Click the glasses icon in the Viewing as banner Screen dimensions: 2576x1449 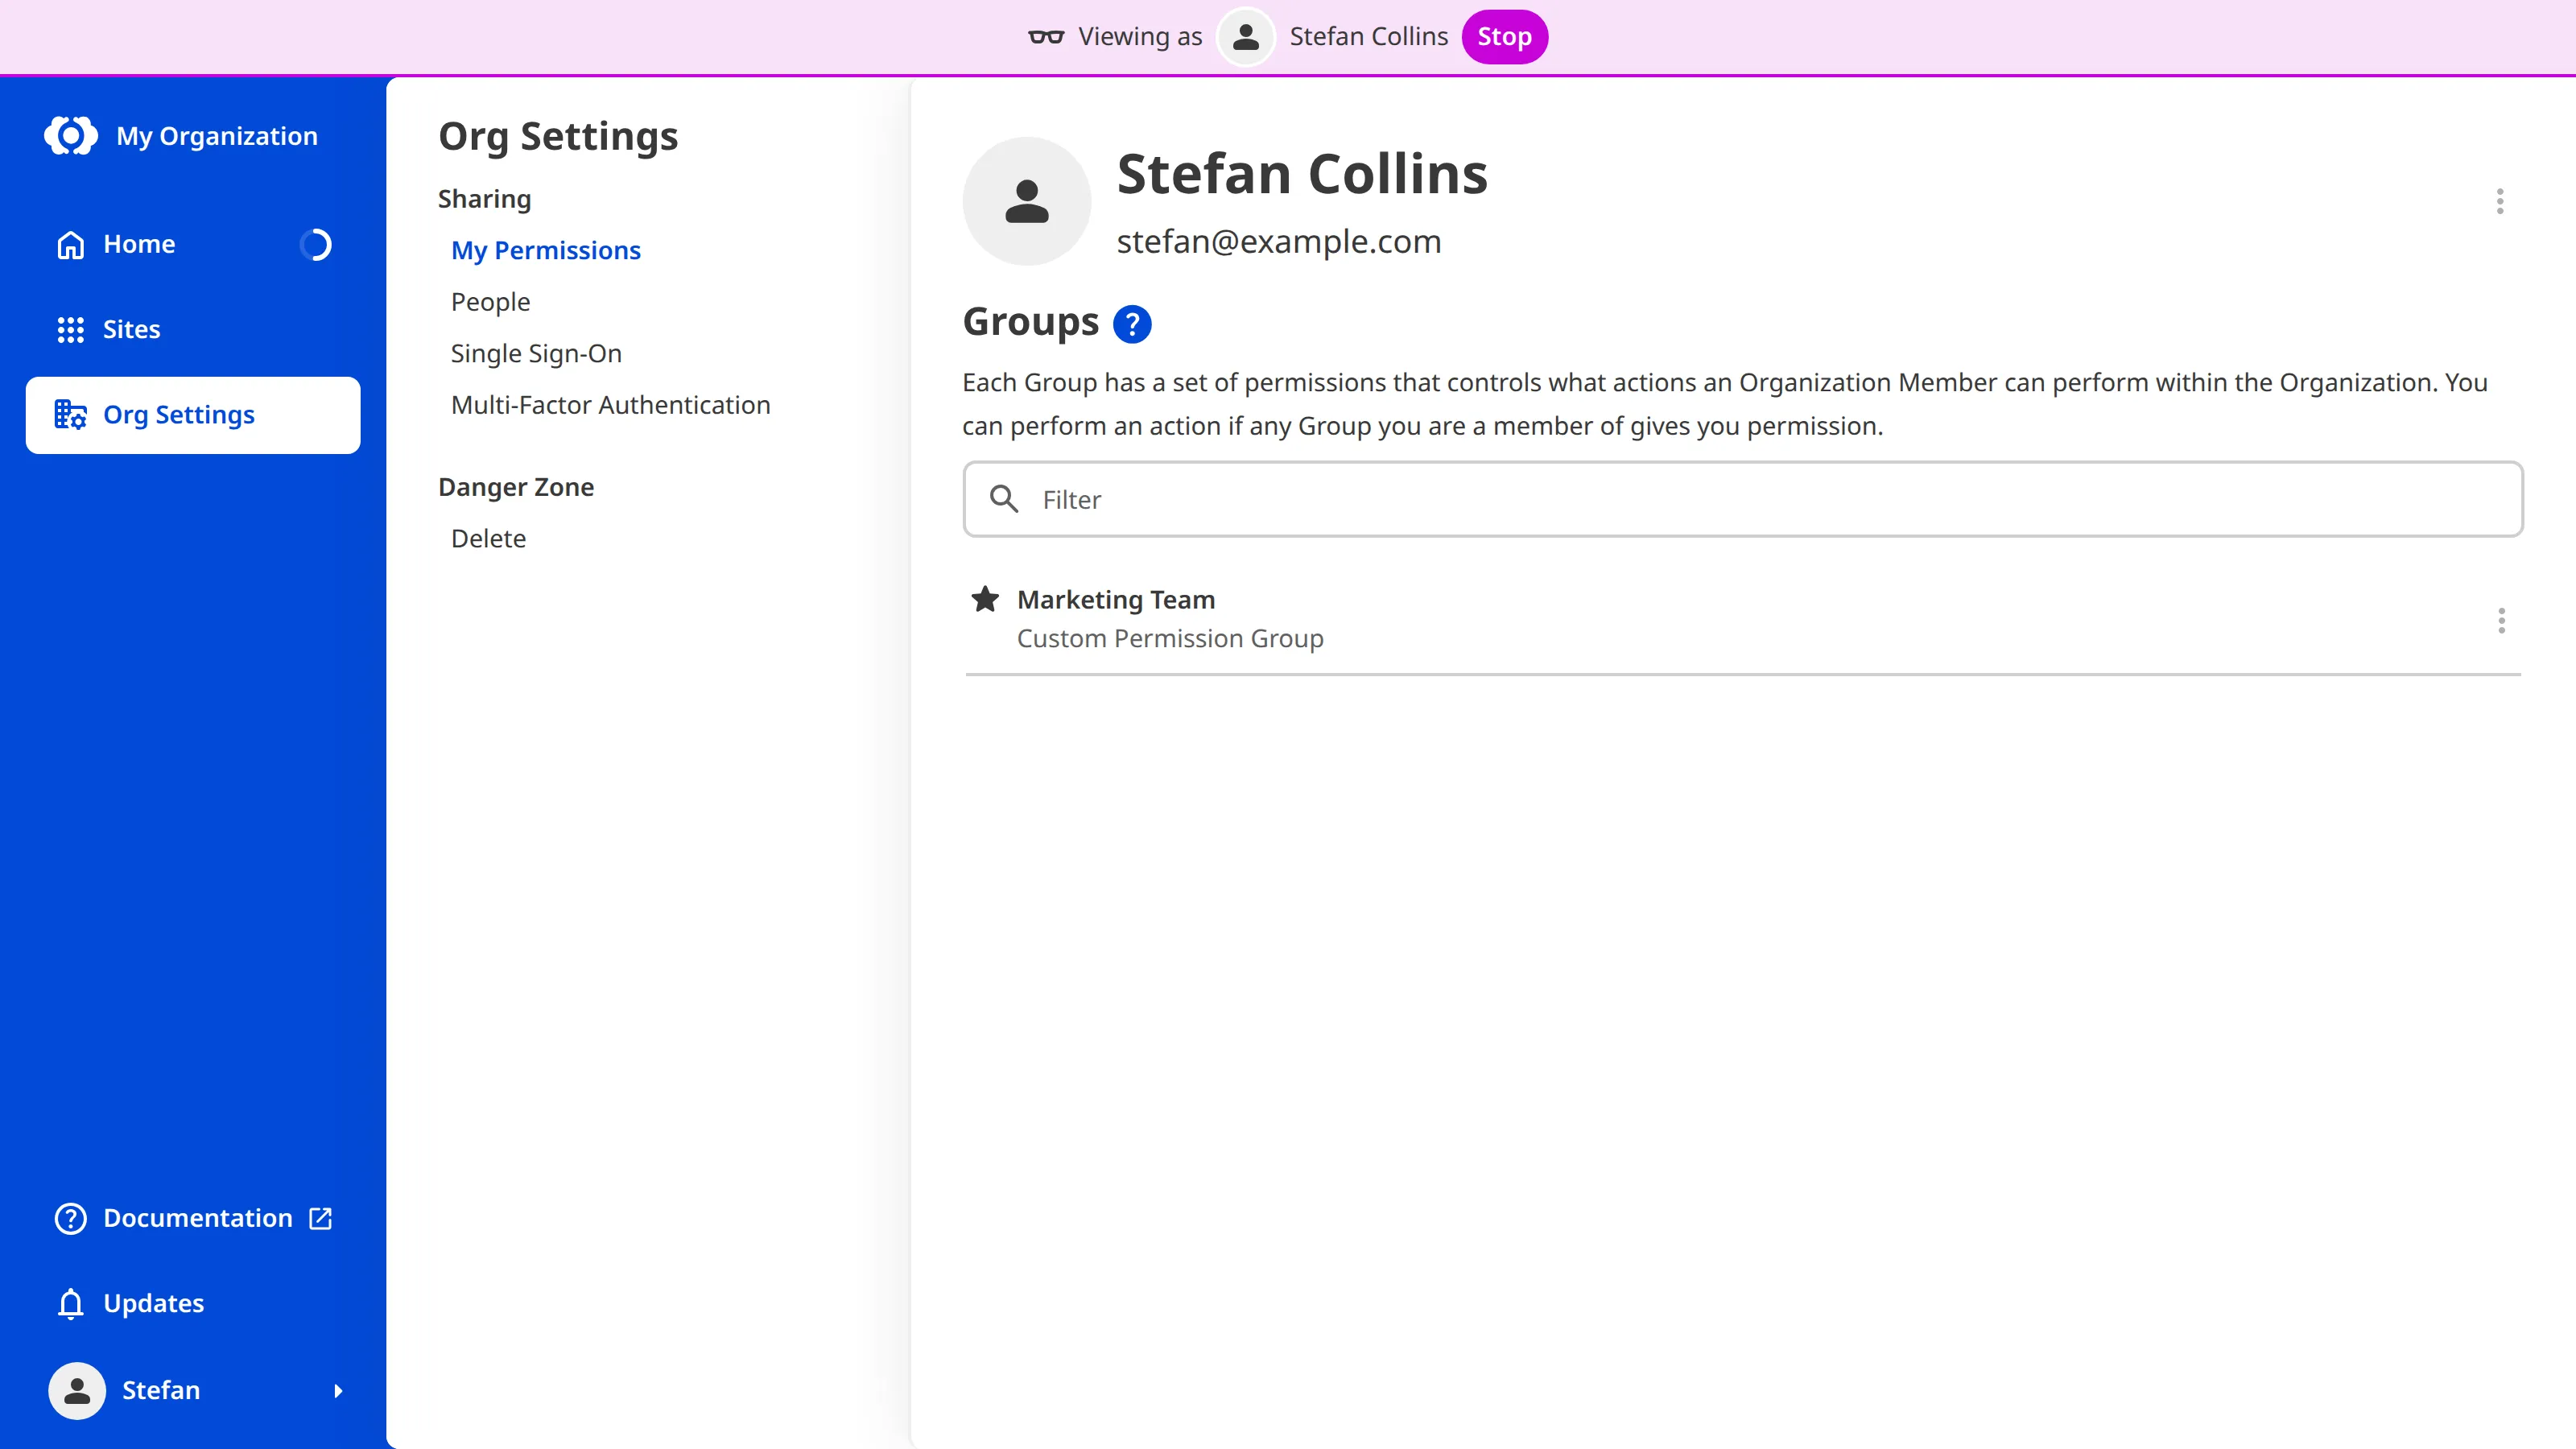1046,37
